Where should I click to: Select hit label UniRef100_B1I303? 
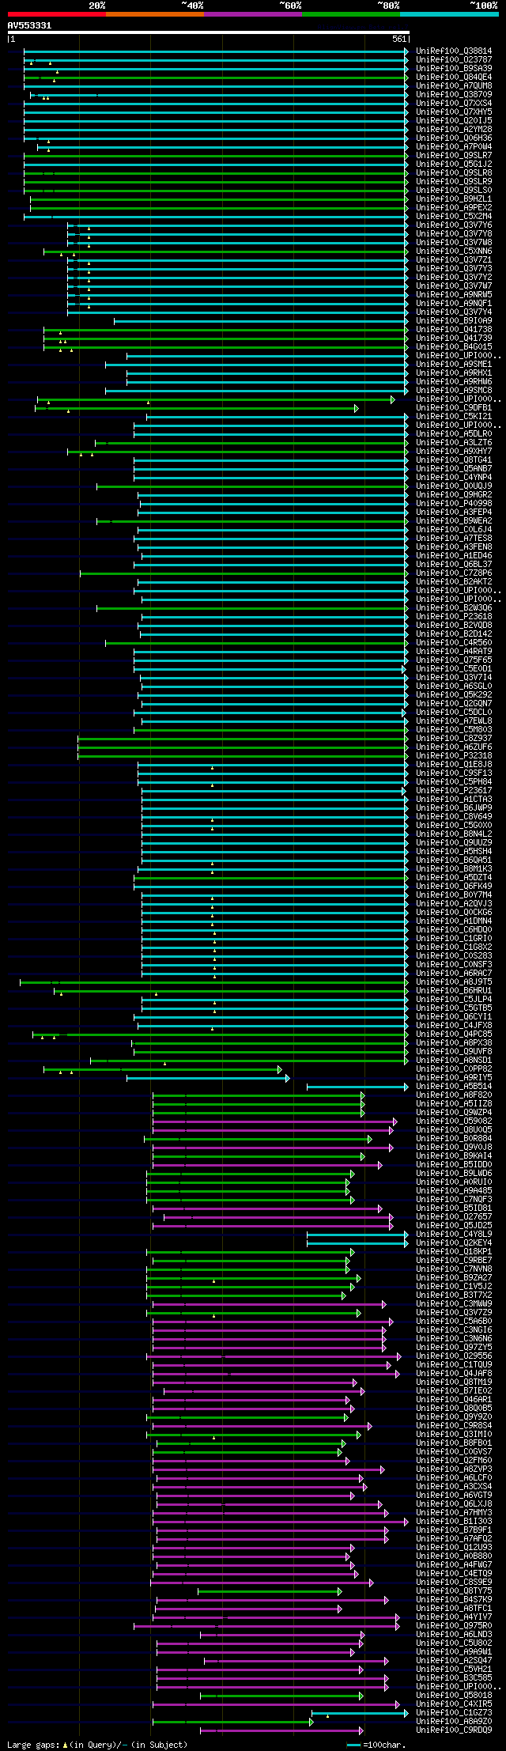[454, 1522]
